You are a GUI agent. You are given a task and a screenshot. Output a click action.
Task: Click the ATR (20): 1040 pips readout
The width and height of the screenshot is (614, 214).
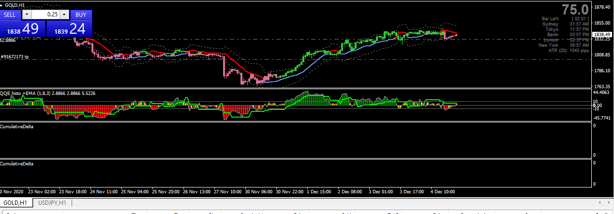[x=569, y=51]
